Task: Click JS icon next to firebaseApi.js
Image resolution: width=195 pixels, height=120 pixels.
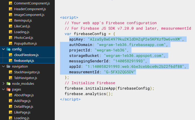Action: [10, 61]
